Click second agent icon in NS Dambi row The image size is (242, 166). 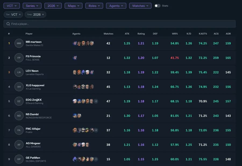click(x=79, y=116)
